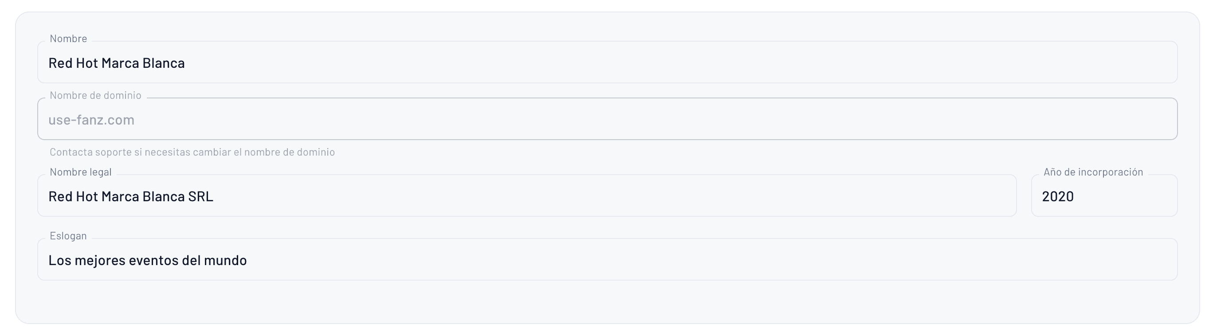The width and height of the screenshot is (1217, 336).
Task: Click the "Nombre" field label
Action: pos(68,39)
